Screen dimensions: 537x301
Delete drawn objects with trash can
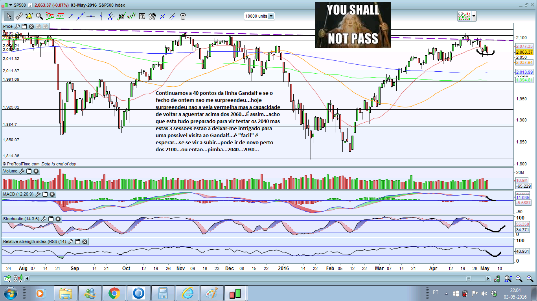[183, 16]
